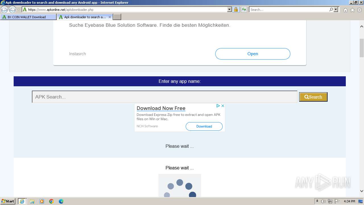The width and height of the screenshot is (364, 205).
Task: Click the Download Now Free ad headline
Action: [161, 108]
